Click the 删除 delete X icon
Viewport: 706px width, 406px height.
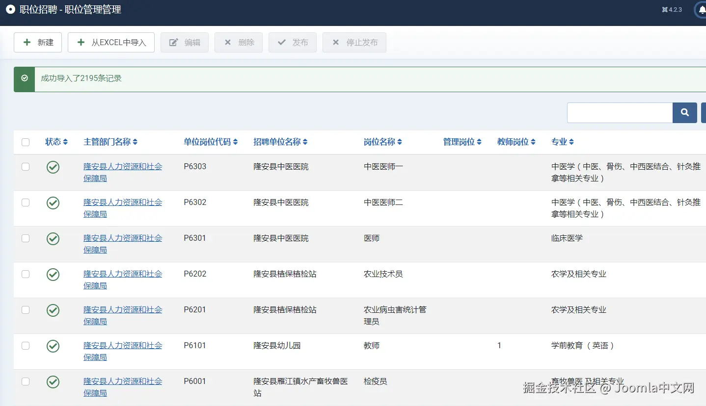(229, 42)
